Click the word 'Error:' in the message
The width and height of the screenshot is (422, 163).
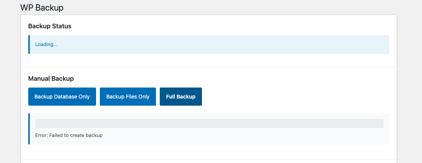(x=42, y=135)
